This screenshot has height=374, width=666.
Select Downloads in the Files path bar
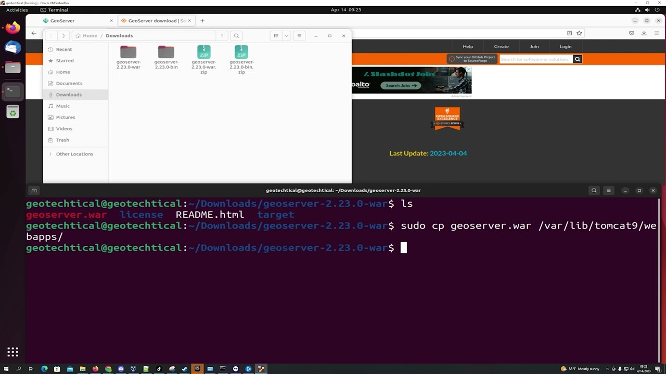click(x=119, y=36)
